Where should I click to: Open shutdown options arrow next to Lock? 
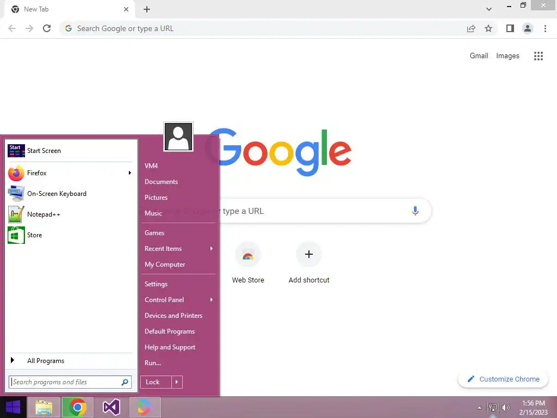177,382
